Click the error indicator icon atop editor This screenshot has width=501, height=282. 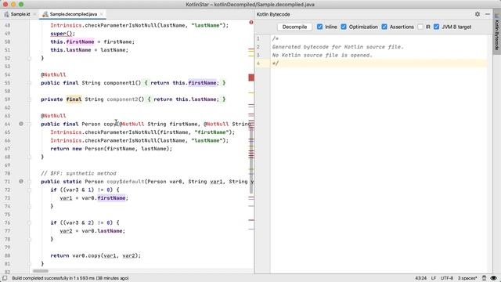click(251, 23)
